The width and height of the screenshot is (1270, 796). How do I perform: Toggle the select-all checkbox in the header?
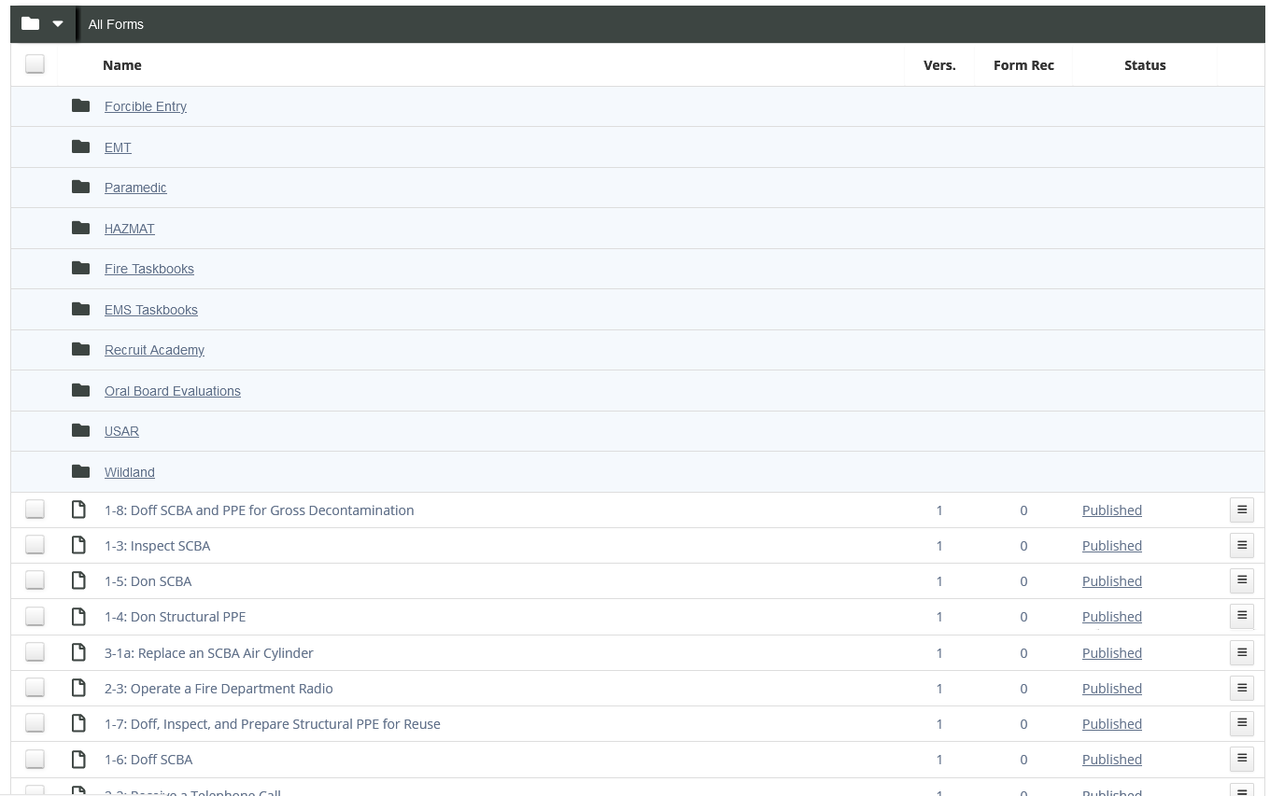tap(35, 63)
